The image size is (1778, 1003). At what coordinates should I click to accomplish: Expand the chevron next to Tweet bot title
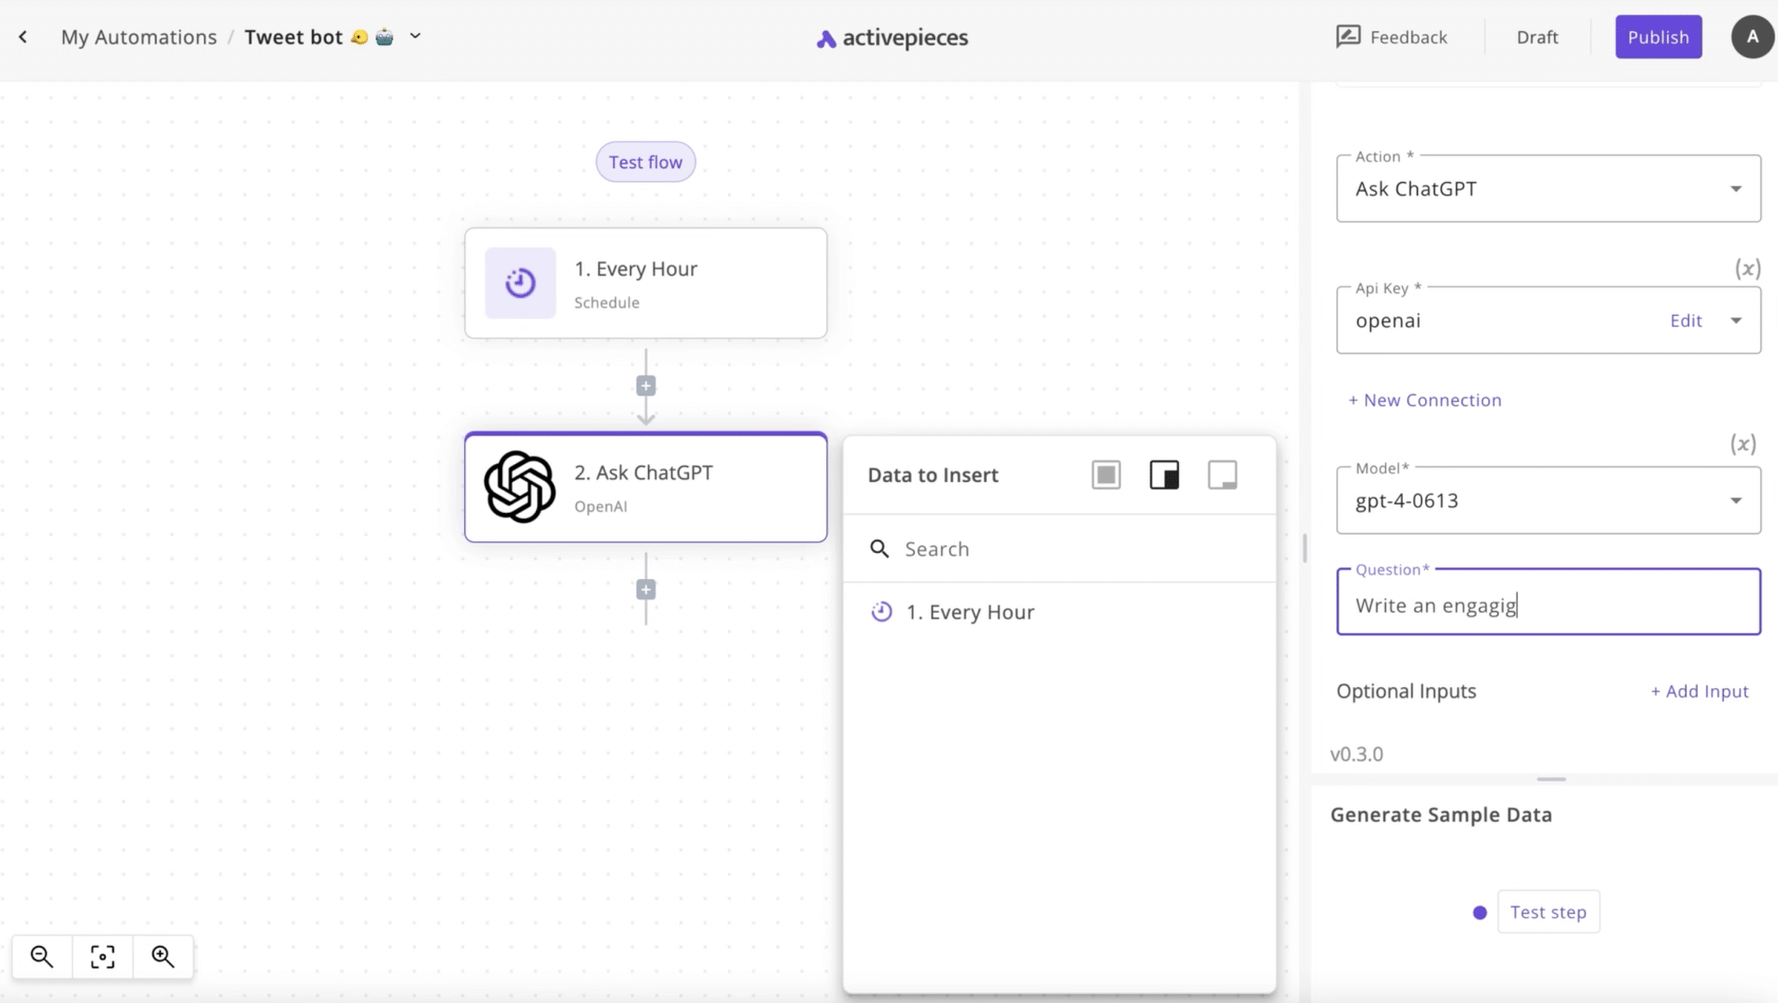[x=415, y=36]
